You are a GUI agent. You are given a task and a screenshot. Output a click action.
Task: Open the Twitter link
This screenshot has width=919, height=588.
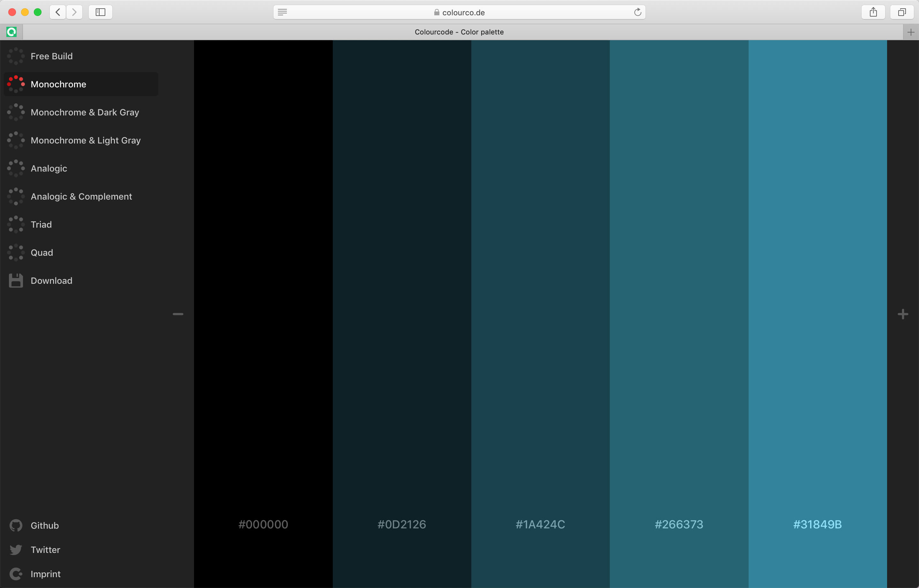46,550
